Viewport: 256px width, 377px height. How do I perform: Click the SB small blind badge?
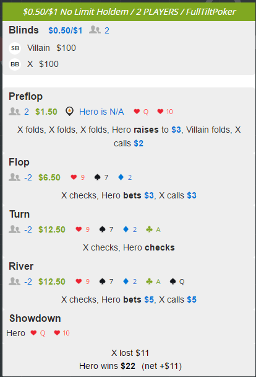(15, 48)
